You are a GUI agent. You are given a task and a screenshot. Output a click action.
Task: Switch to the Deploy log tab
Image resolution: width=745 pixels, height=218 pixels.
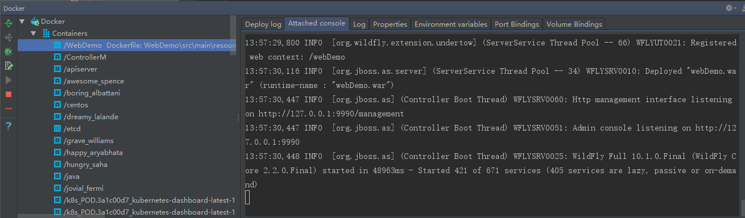263,24
